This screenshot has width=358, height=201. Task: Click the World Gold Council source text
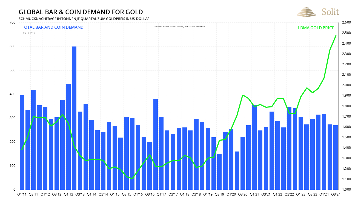(179, 27)
